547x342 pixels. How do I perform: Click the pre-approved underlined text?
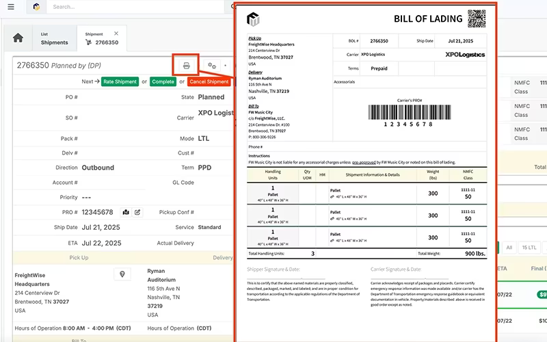pos(364,162)
